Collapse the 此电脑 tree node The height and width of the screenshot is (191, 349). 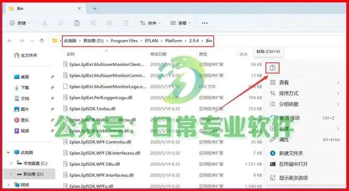coord(8,152)
